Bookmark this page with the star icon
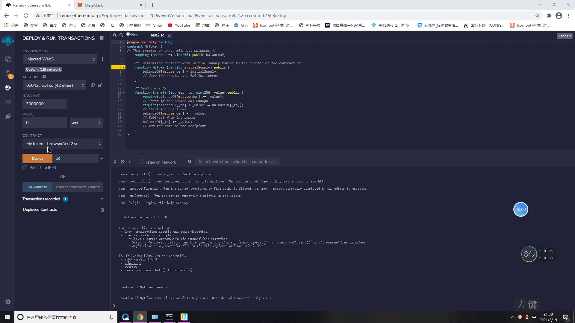This screenshot has width=575, height=323. (537, 16)
